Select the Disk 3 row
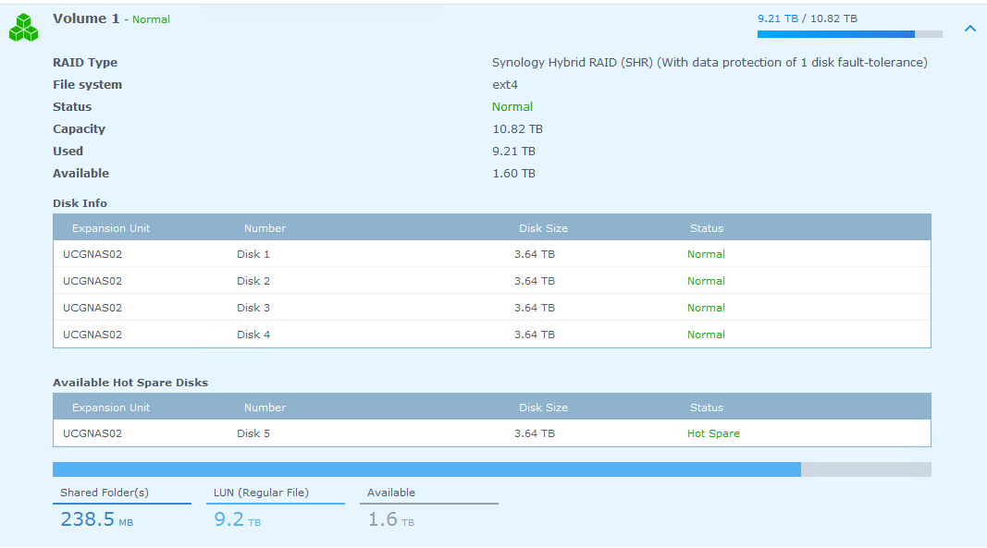 click(491, 308)
